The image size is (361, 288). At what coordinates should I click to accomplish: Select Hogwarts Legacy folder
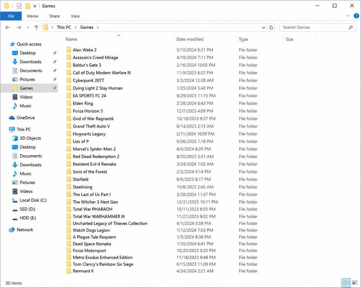pyautogui.click(x=89, y=134)
